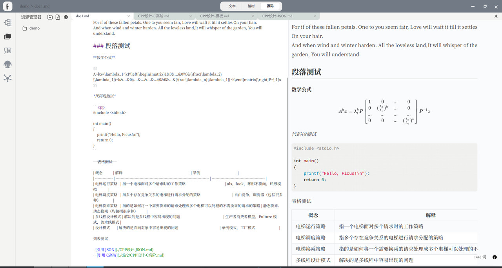Close the CPP设计-模板.md tab
Viewport: 502px width, 268px height.
pos(253,16)
